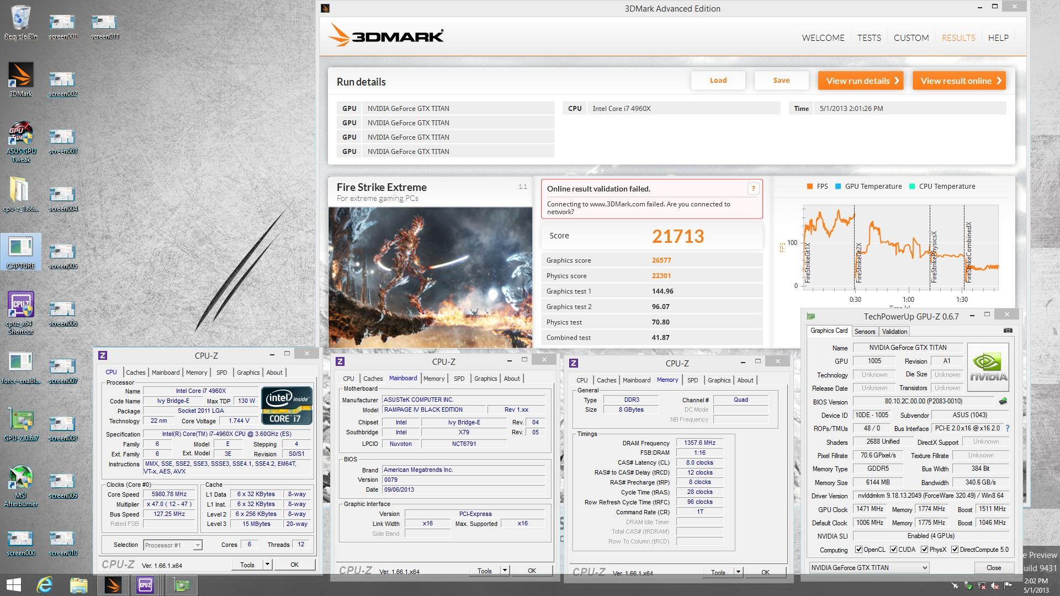Open the cpuz_x64 Shortcut icon

coord(21,313)
